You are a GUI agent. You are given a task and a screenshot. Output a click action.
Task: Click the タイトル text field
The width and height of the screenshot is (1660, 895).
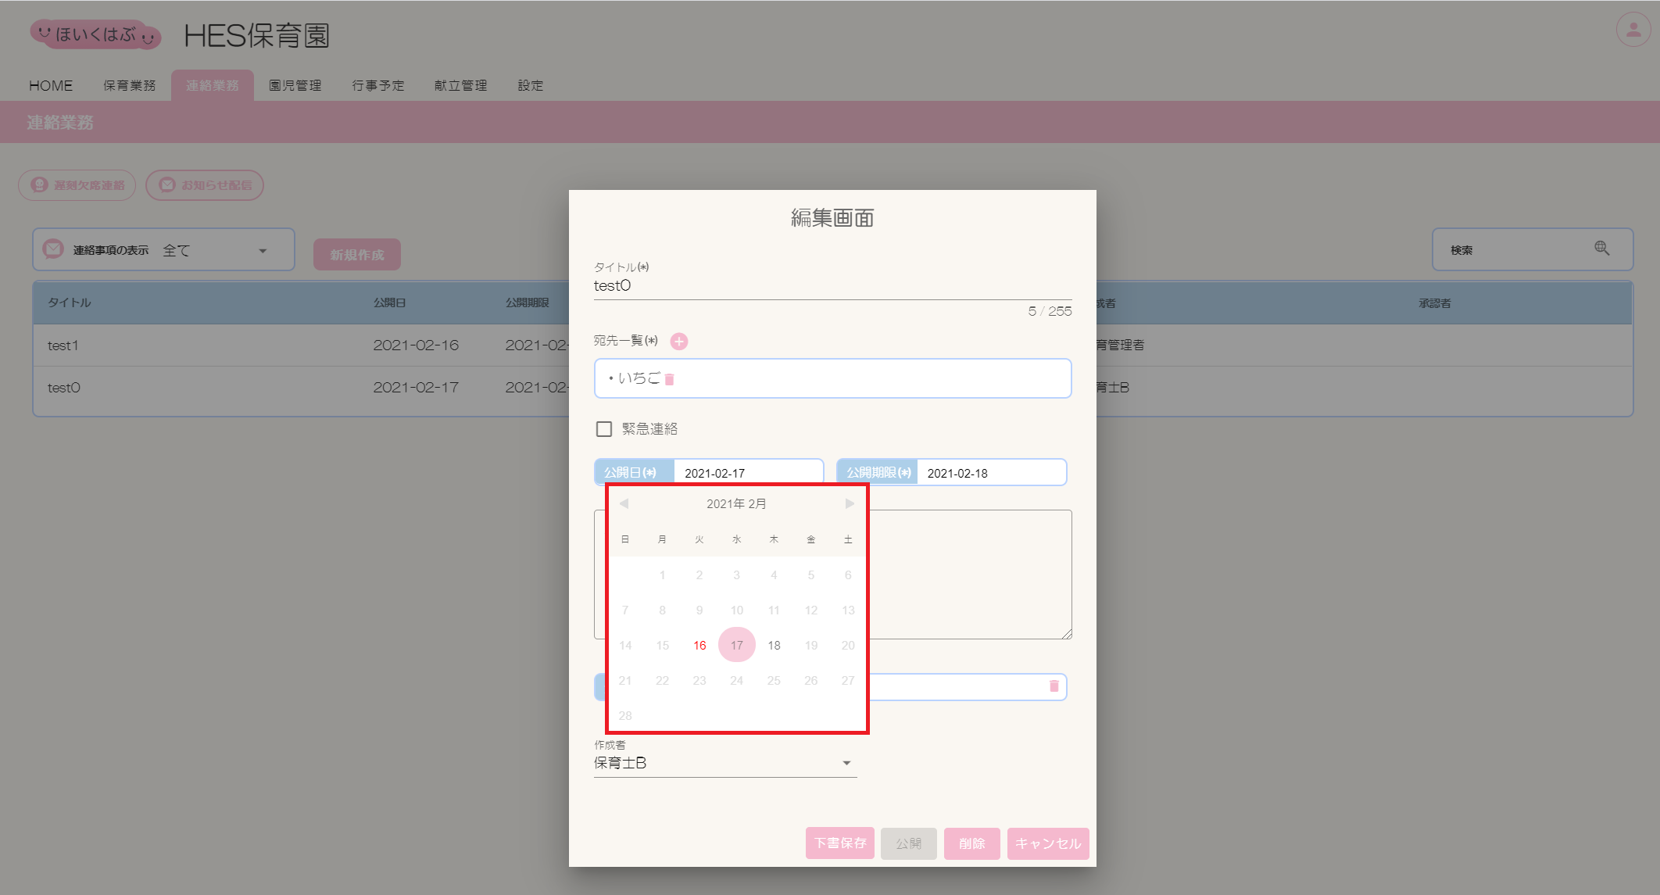pyautogui.click(x=832, y=286)
